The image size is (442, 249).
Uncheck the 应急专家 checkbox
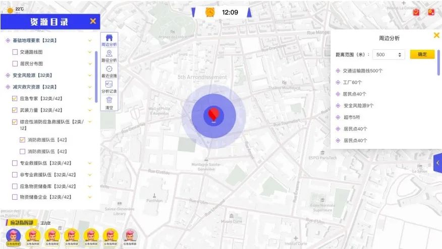pyautogui.click(x=15, y=98)
